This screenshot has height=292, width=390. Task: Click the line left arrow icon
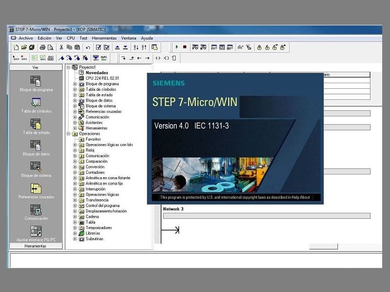tap(139, 58)
